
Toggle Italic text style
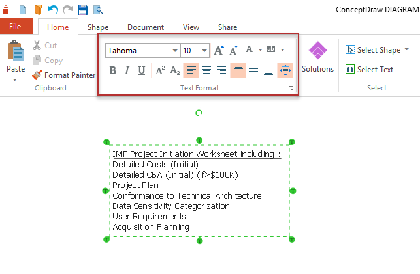click(x=127, y=70)
